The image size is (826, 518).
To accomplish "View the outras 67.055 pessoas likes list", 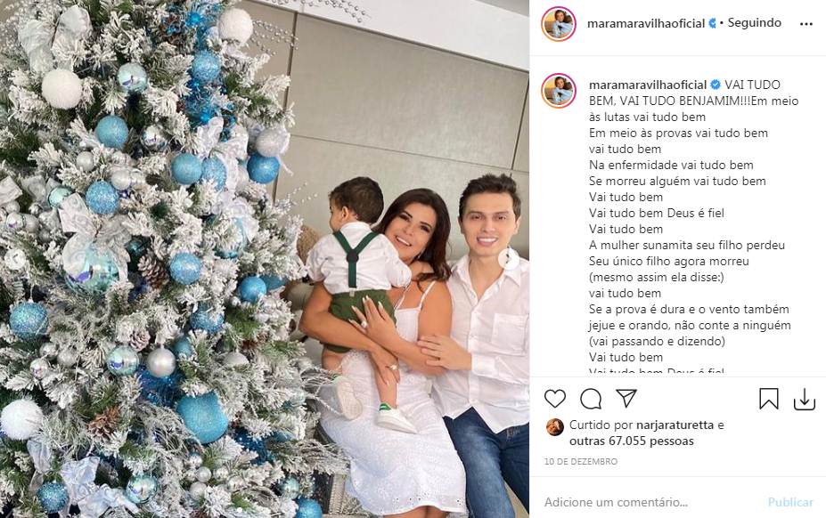I will [632, 441].
